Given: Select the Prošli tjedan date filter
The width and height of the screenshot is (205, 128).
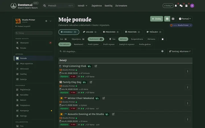Looking at the screenshot, I should pos(93,44).
